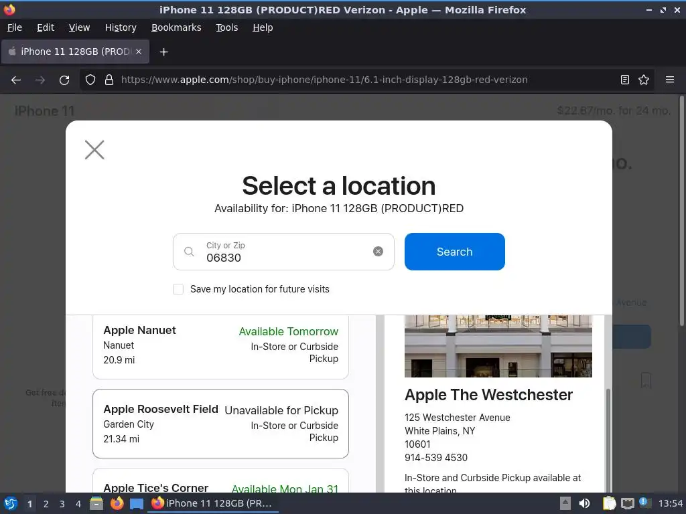Image resolution: width=686 pixels, height=514 pixels.
Task: Open a new browser tab
Action: click(x=163, y=52)
